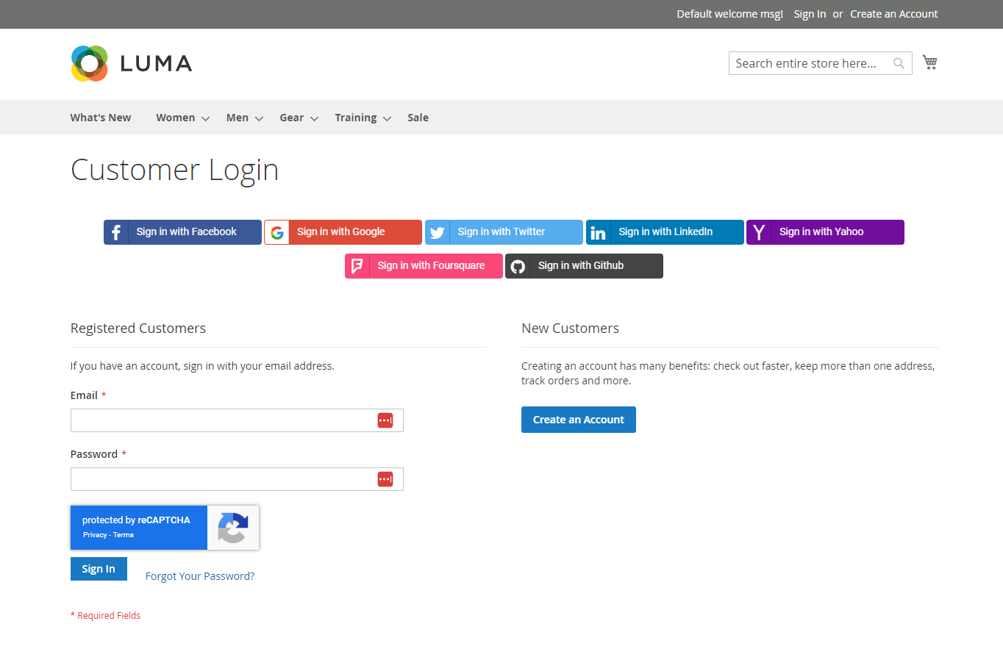Click the LinkedIn logo icon
The width and height of the screenshot is (1003, 646).
598,232
